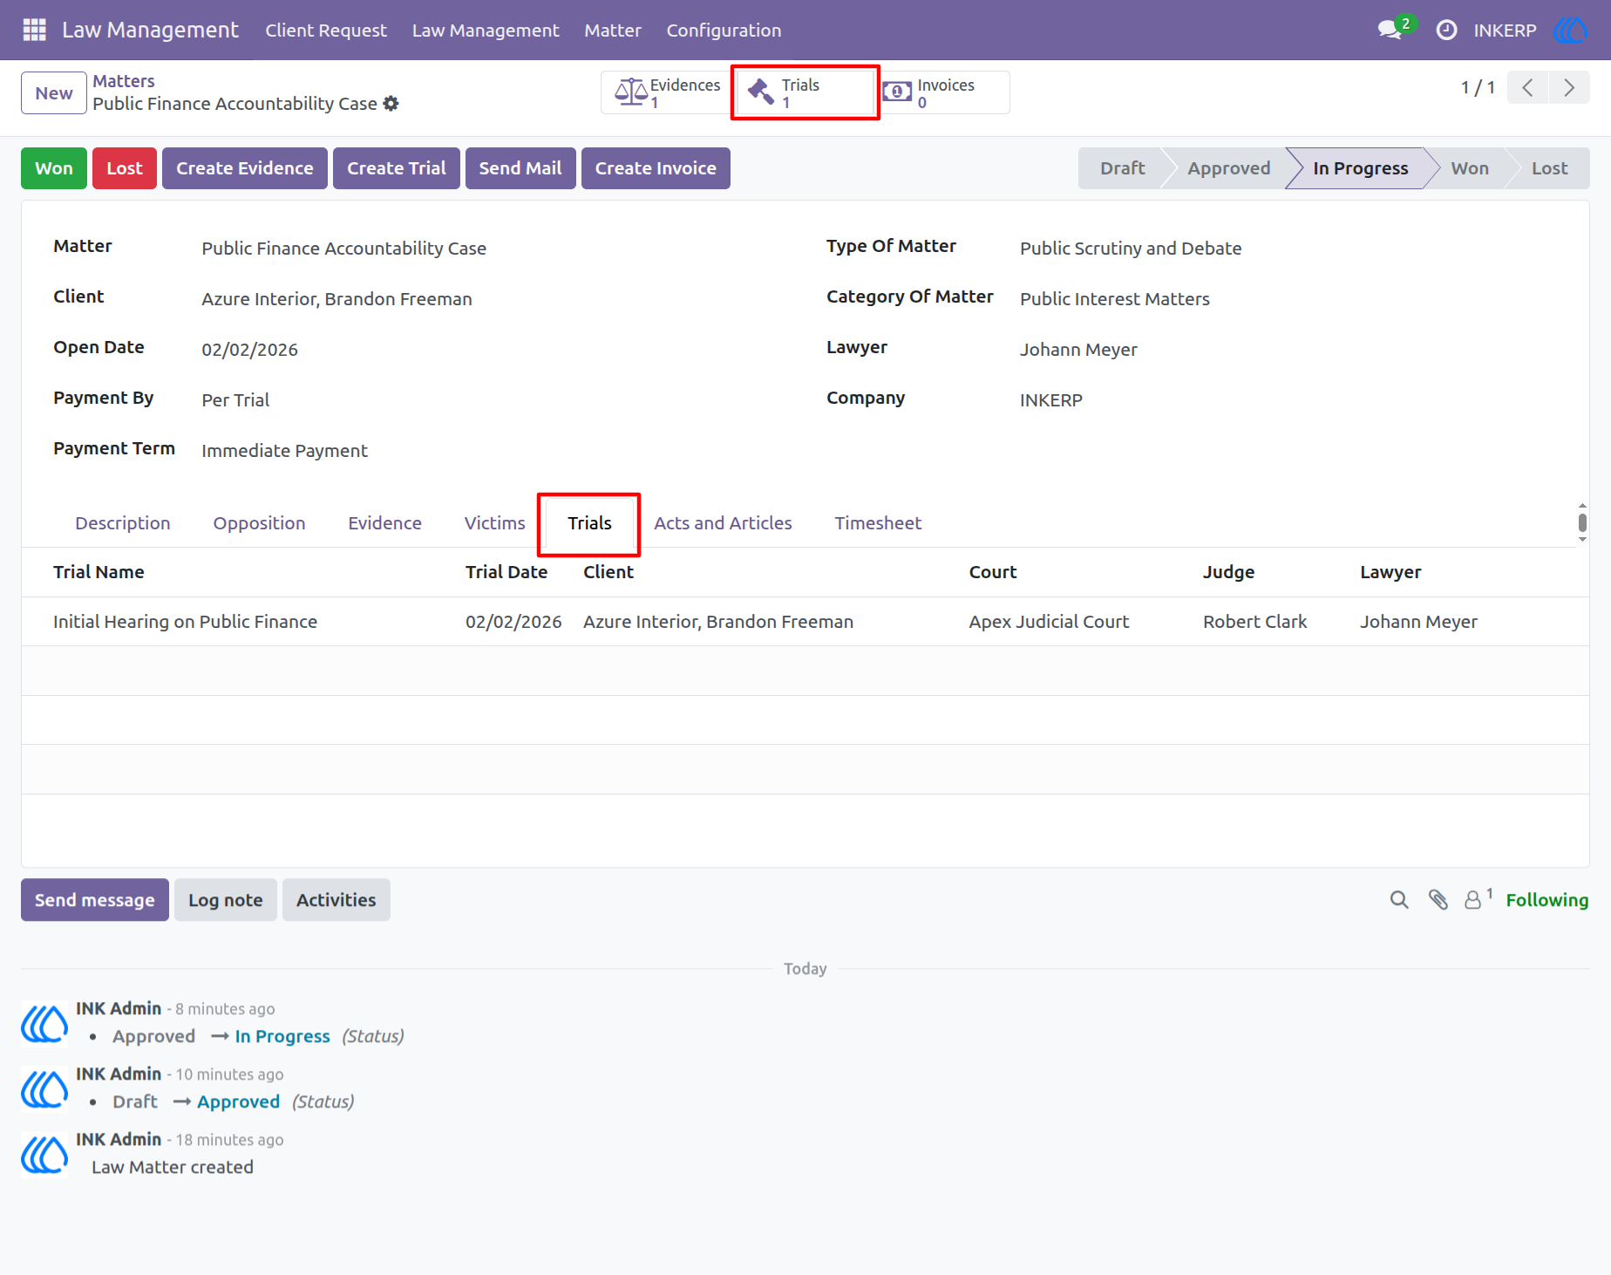Open the activities clock icon

coord(1446,30)
